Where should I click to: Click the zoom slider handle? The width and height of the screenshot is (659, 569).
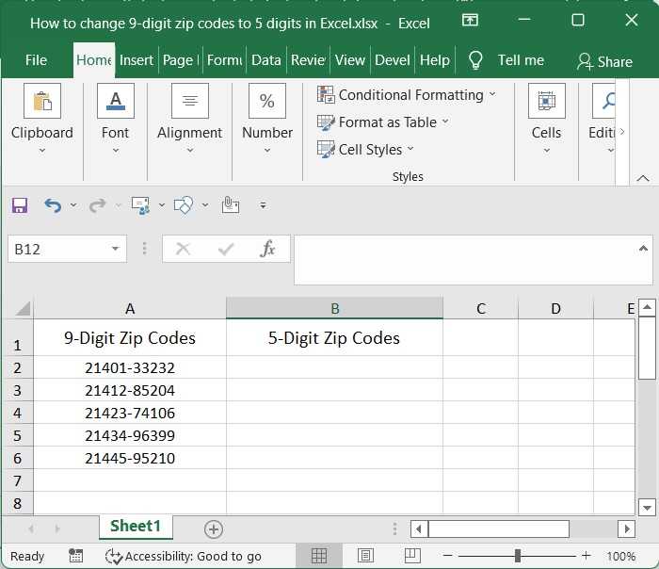(518, 556)
